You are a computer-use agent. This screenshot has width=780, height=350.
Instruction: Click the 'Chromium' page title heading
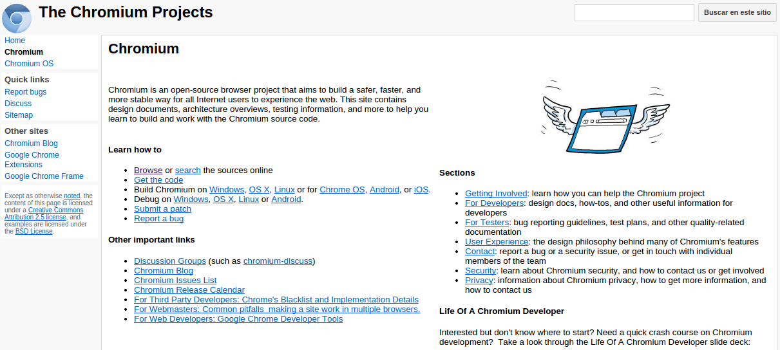point(144,49)
